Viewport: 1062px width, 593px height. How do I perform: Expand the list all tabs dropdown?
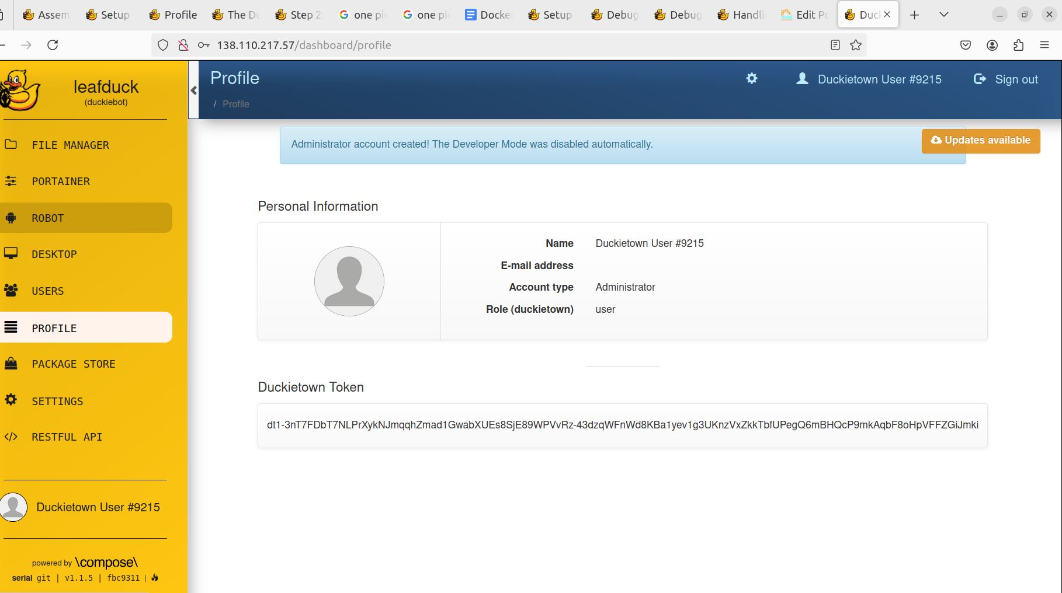pyautogui.click(x=944, y=15)
